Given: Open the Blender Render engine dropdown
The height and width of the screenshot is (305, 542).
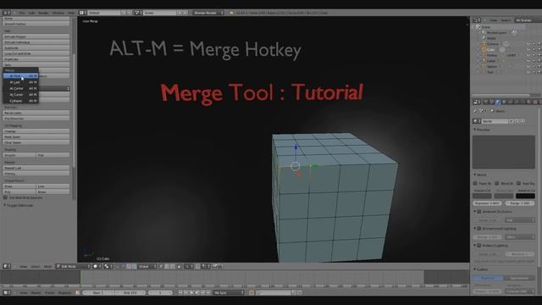Looking at the screenshot, I should coord(207,13).
